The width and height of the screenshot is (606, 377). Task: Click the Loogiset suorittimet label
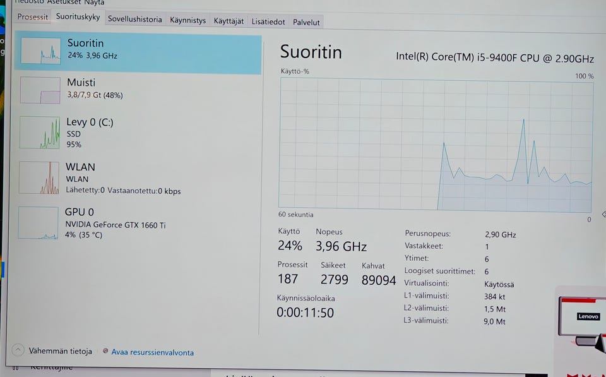(440, 271)
